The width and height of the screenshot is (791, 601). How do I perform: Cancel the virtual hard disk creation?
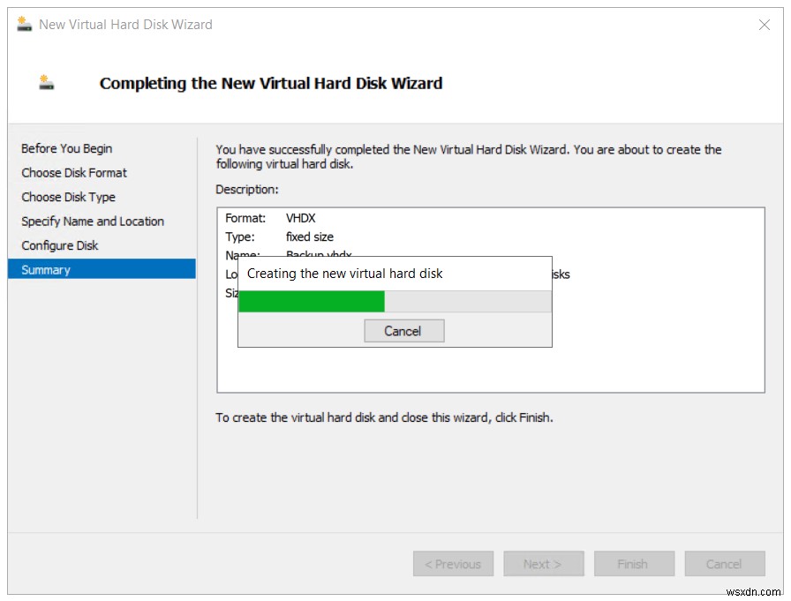pos(403,331)
